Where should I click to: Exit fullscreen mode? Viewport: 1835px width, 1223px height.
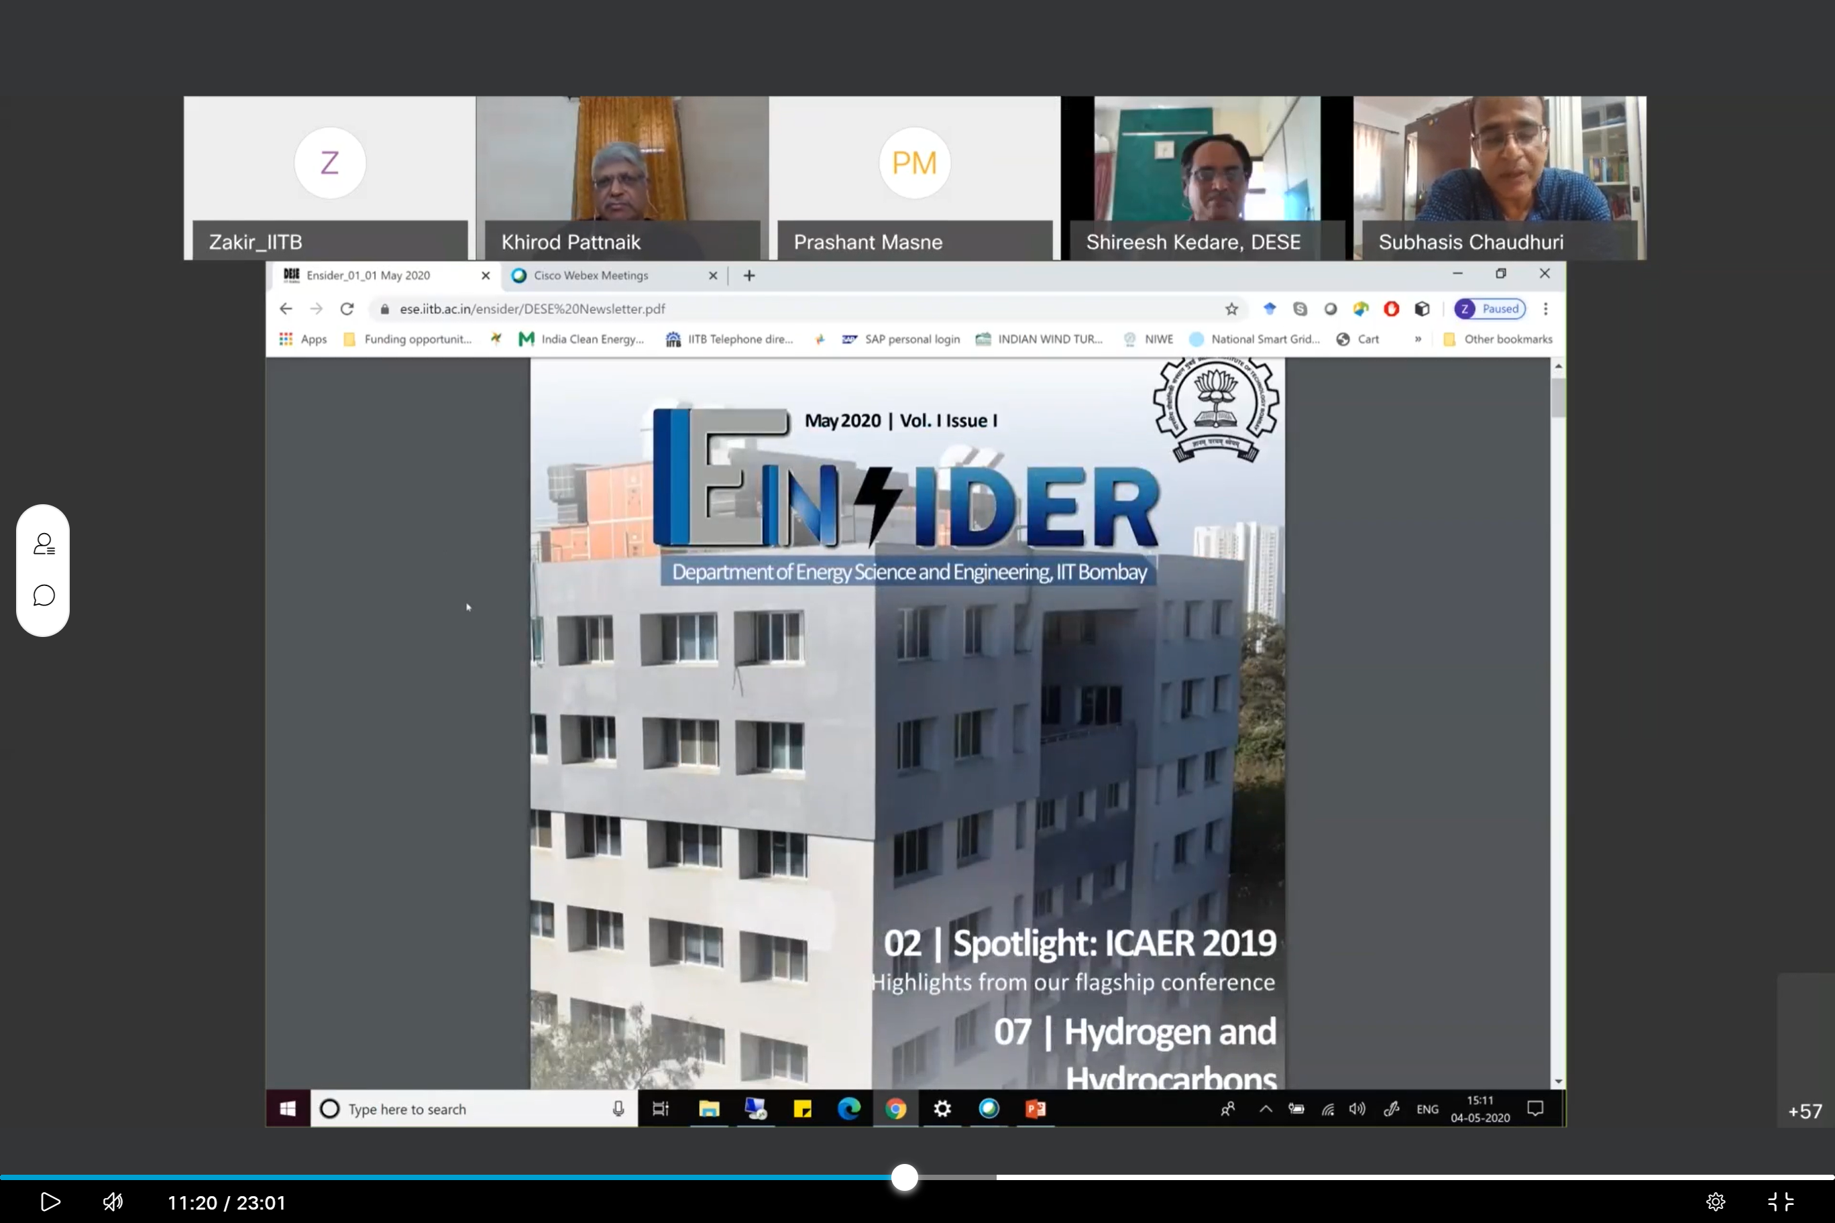(x=1781, y=1201)
